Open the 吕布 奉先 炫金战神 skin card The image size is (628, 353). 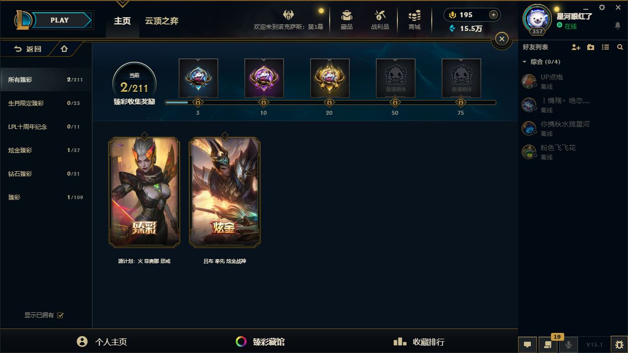225,193
